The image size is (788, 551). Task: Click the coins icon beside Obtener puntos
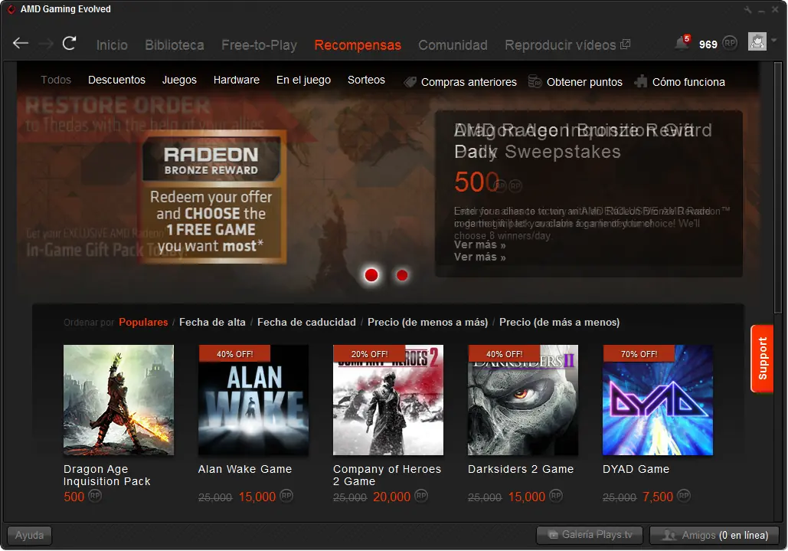535,81
